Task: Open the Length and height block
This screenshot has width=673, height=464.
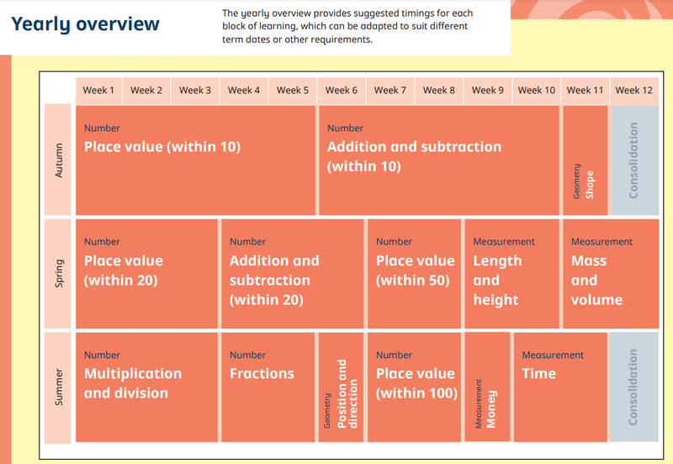Action: coord(512,274)
